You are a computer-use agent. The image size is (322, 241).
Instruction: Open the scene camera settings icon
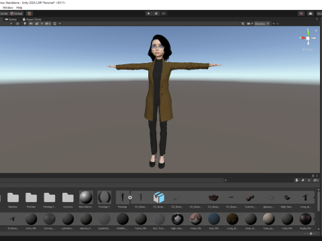(250, 23)
